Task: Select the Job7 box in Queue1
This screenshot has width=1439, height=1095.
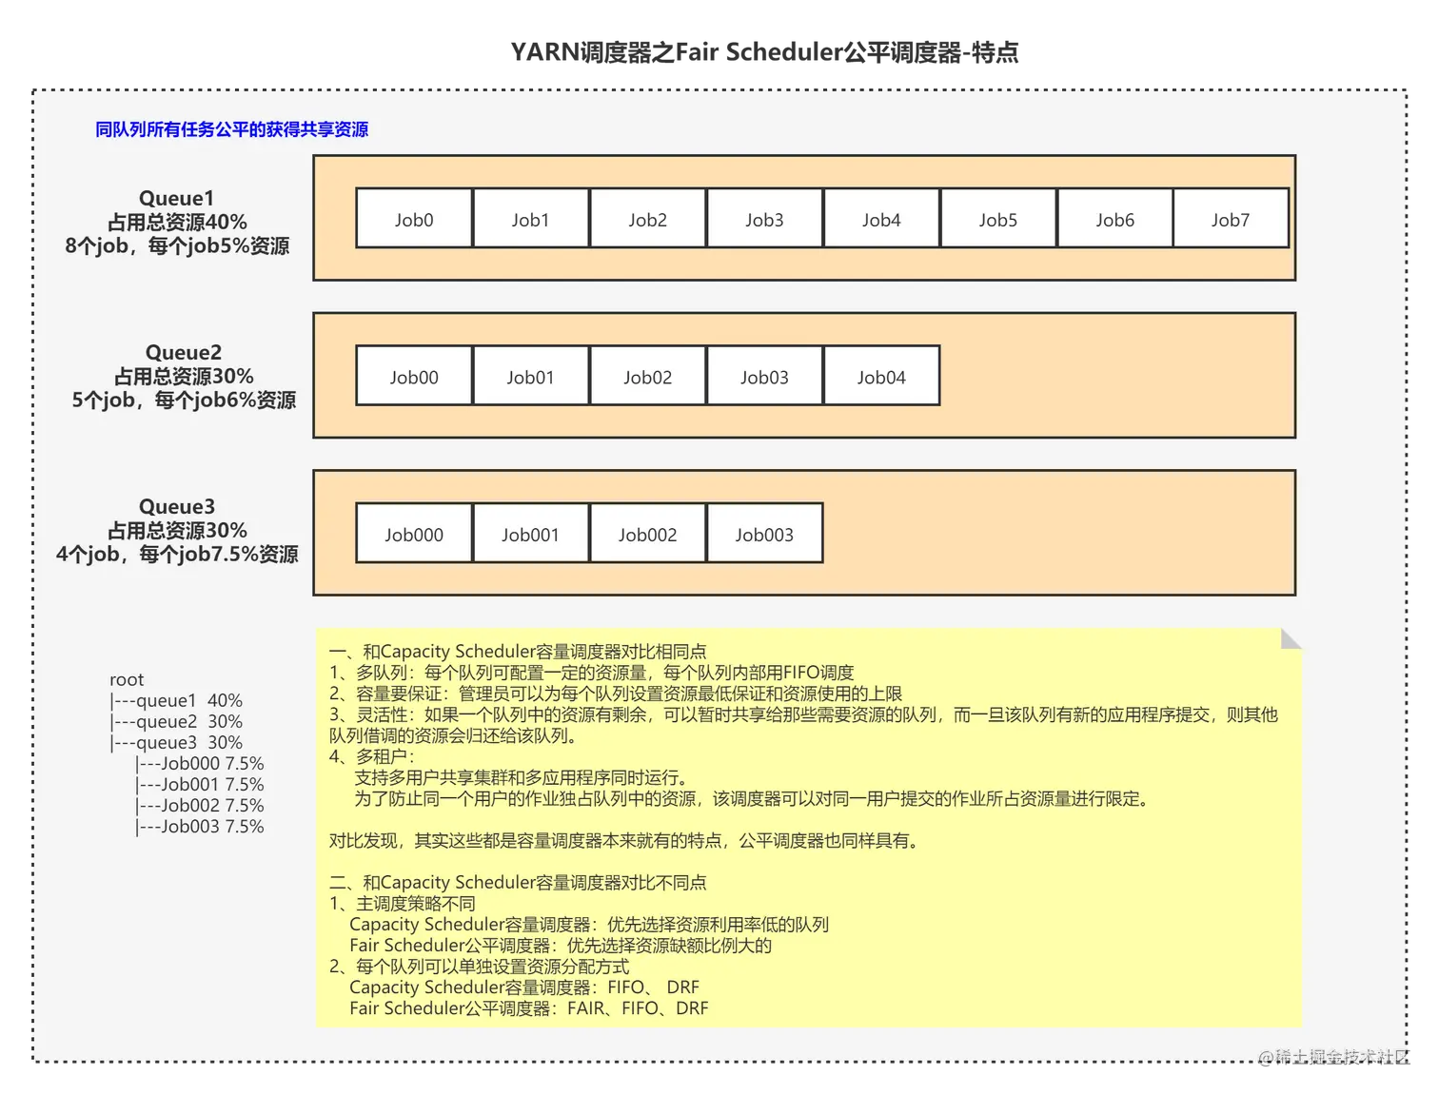Action: 1232,218
